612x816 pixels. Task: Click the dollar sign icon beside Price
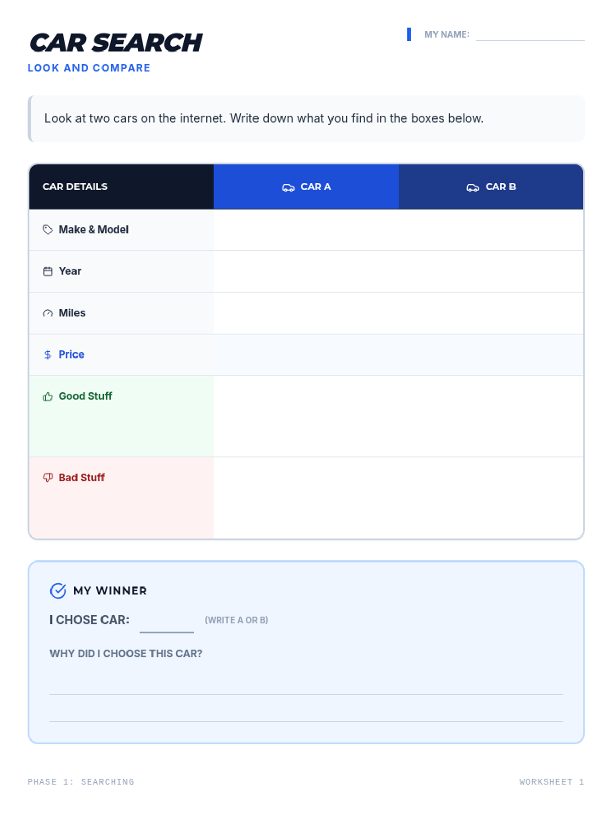tap(47, 354)
